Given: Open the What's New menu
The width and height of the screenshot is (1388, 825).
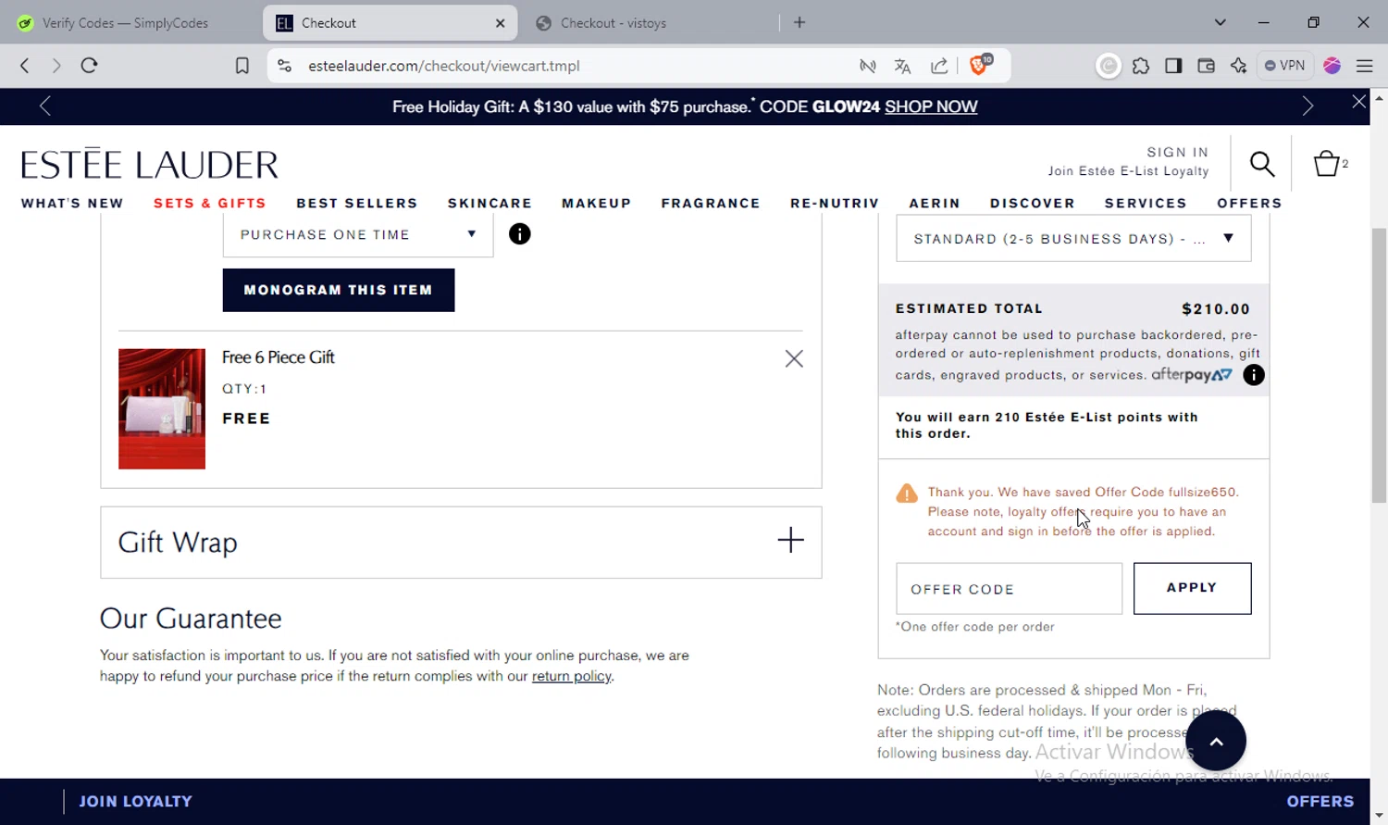Looking at the screenshot, I should coord(72,203).
